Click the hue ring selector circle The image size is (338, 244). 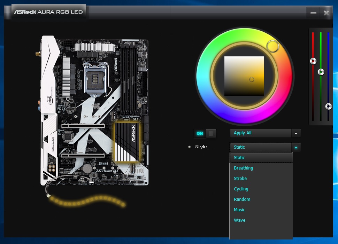[273, 46]
